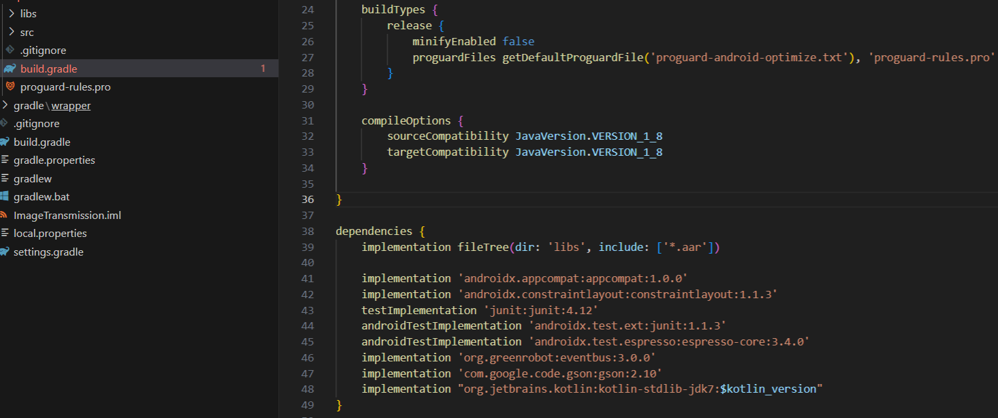The height and width of the screenshot is (418, 998).
Task: Click line number 24 in the gutter
Action: click(x=307, y=9)
